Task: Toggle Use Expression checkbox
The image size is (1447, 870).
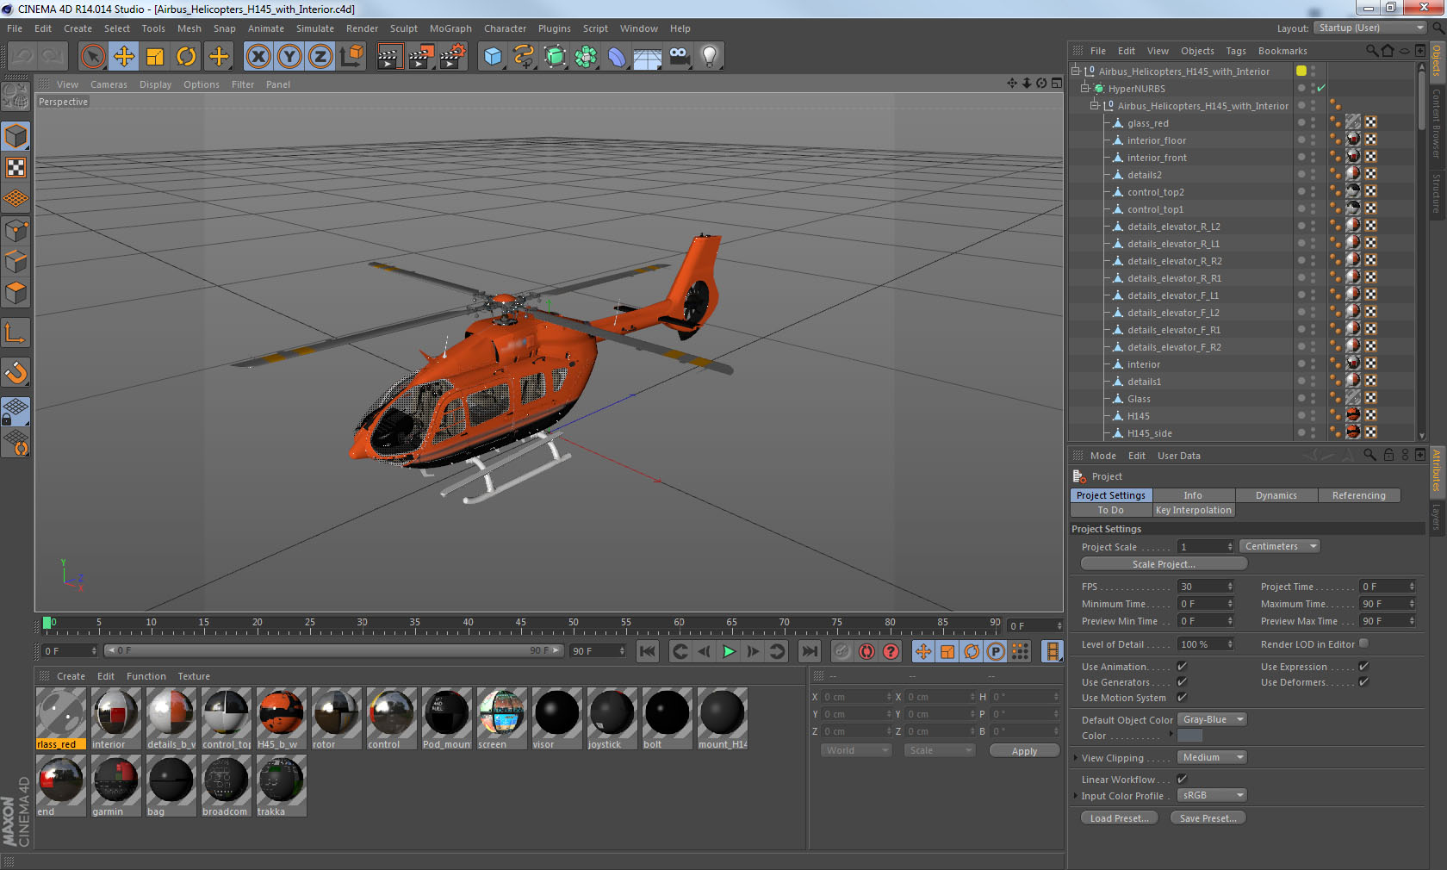Action: click(x=1363, y=667)
